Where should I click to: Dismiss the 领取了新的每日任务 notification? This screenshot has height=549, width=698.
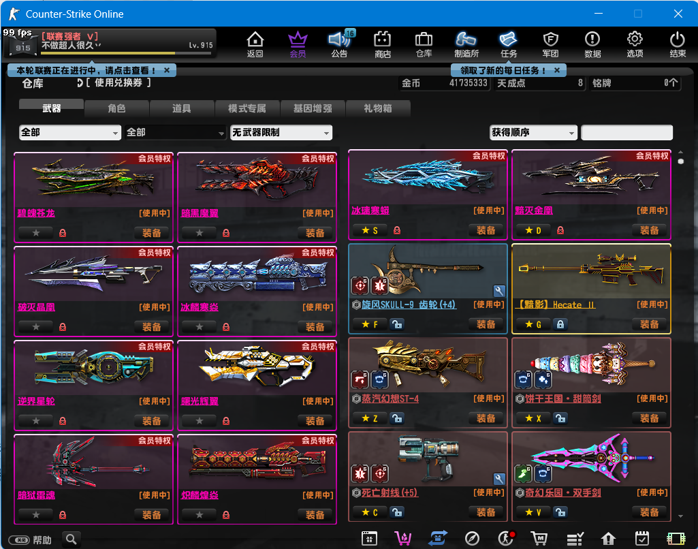click(x=557, y=70)
